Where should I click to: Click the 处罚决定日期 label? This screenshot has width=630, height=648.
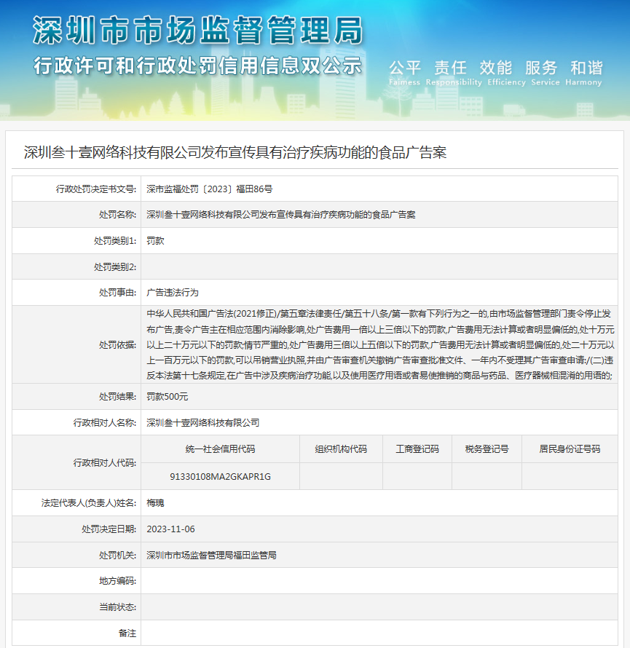[x=109, y=529]
